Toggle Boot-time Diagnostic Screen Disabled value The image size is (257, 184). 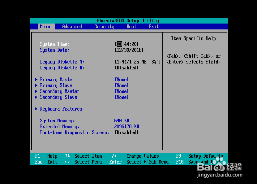pos(126,132)
